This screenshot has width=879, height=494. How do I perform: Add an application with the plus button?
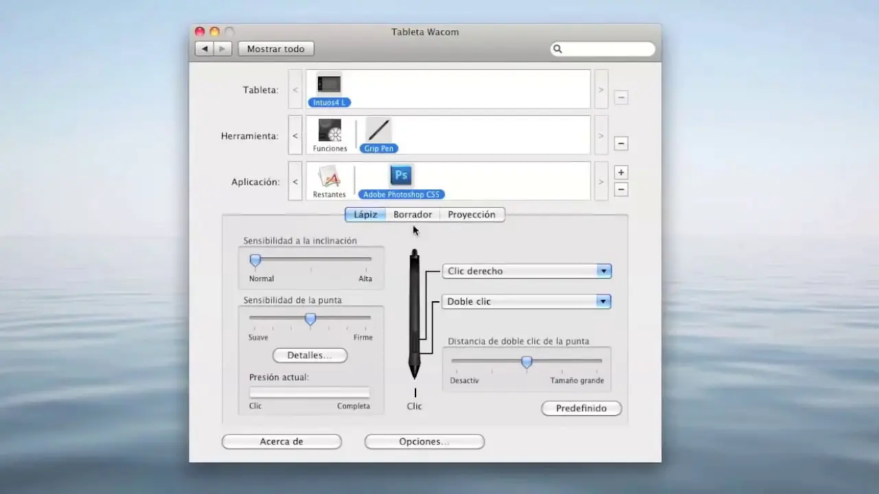click(x=621, y=173)
